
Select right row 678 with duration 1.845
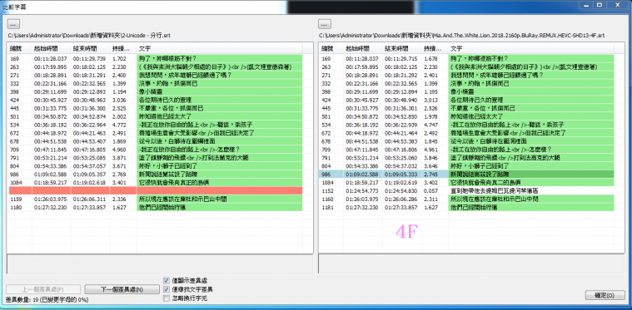coord(467,141)
